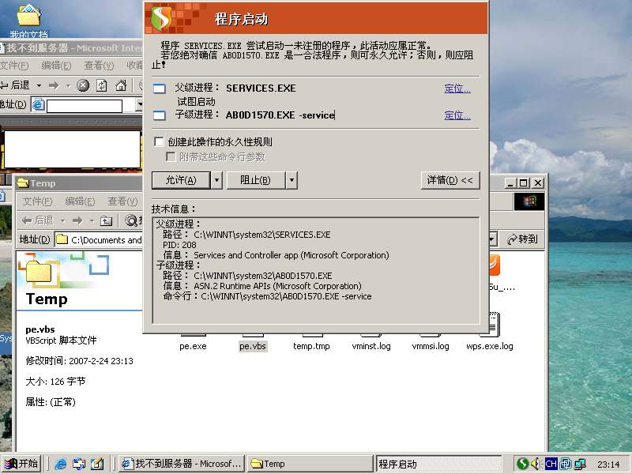
Task: Click 定位 link for parent process SERVICES.EXE
Action: [x=457, y=88]
